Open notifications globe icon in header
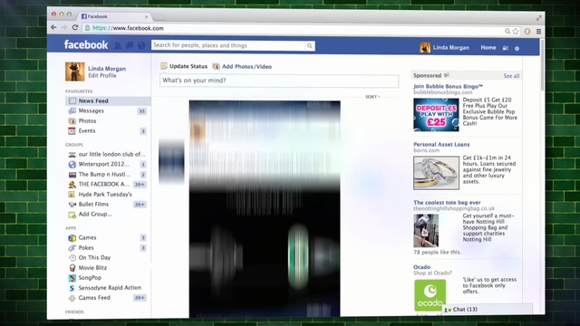Image resolution: width=580 pixels, height=326 pixels. 141,46
